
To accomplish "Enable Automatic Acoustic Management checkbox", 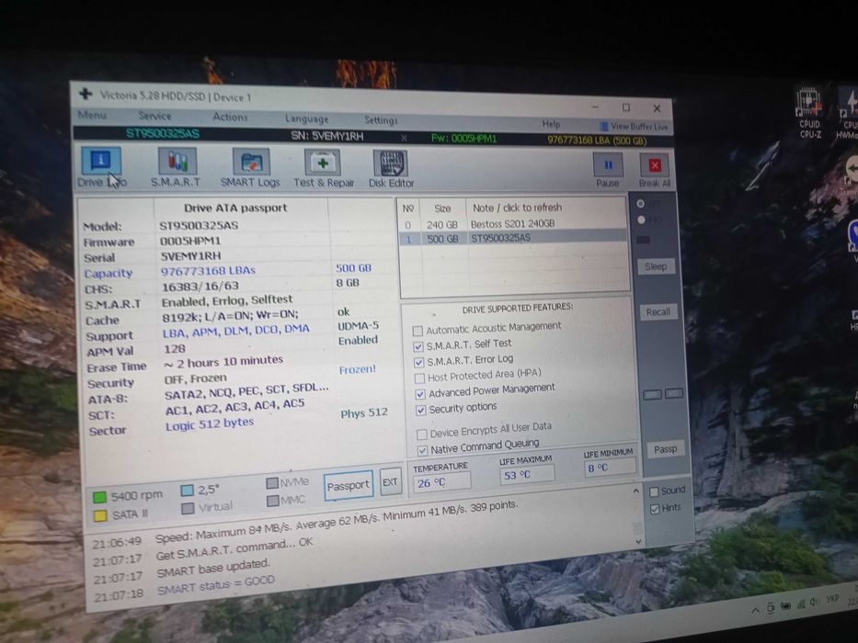I will tap(418, 331).
